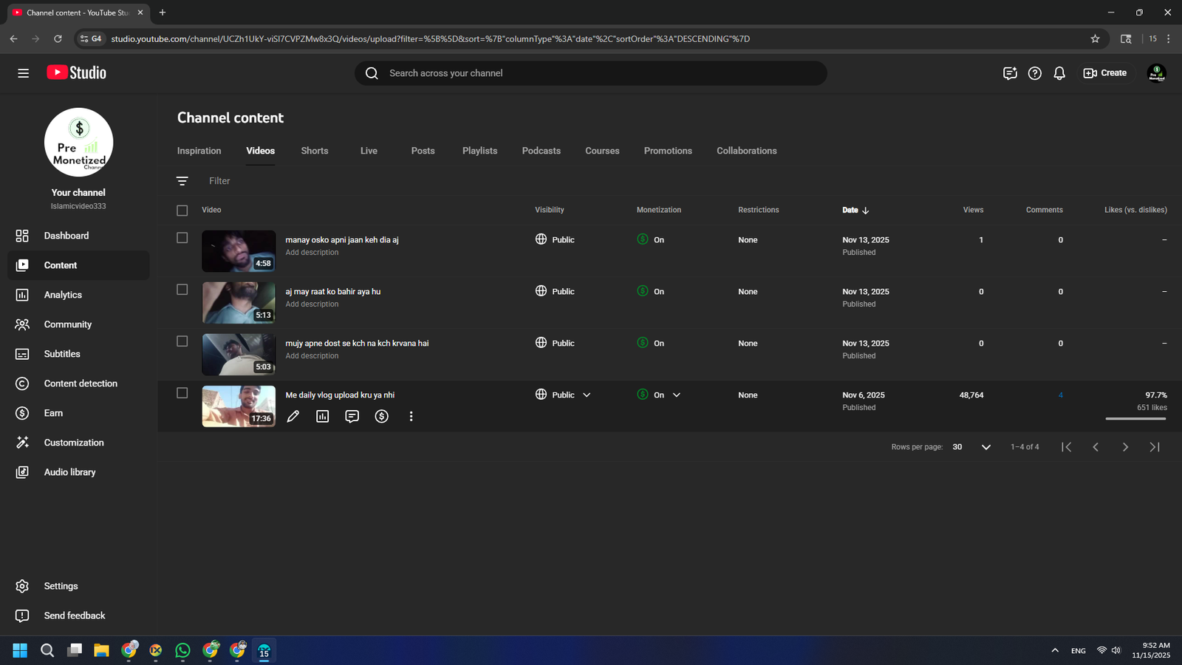Tick the select-all videos checkbox
Screen dimensions: 1182x665
182,211
